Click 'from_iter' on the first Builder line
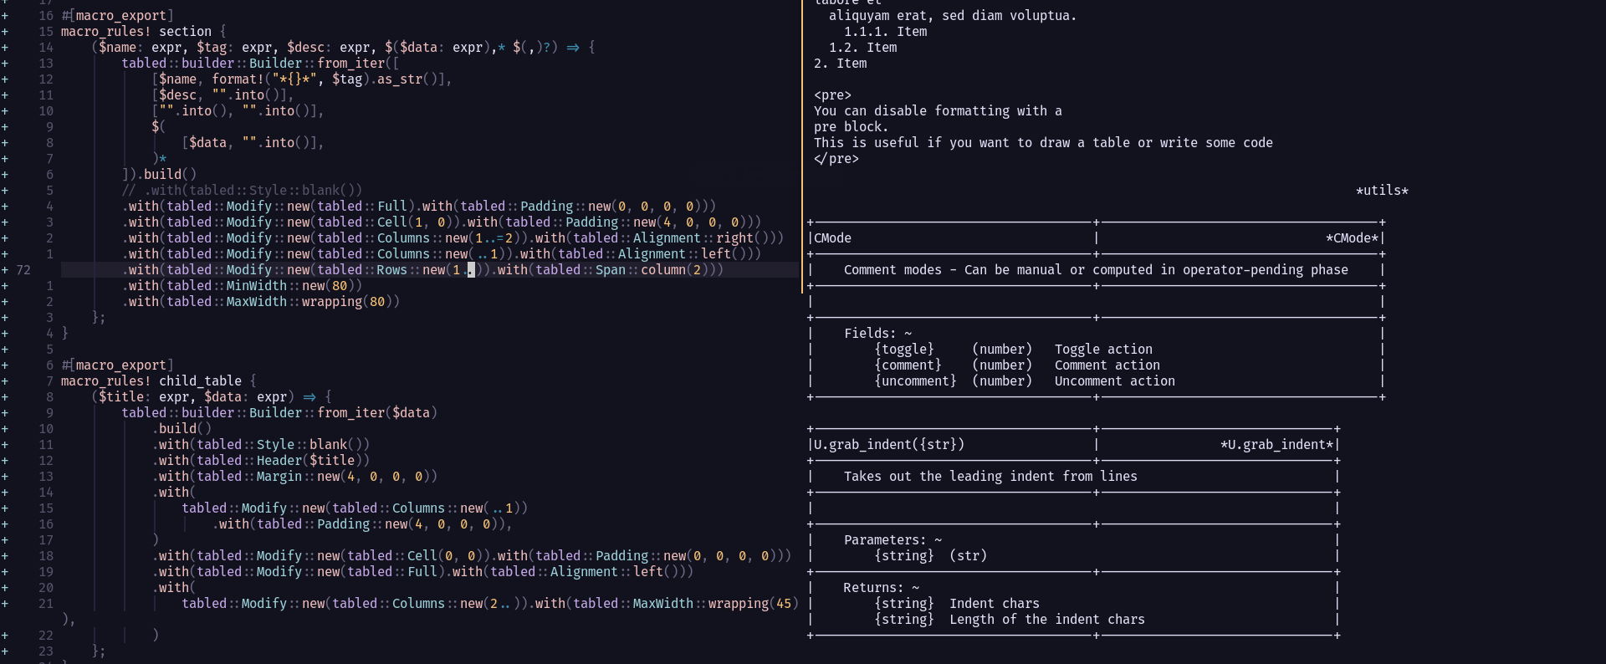The image size is (1606, 664). [351, 64]
